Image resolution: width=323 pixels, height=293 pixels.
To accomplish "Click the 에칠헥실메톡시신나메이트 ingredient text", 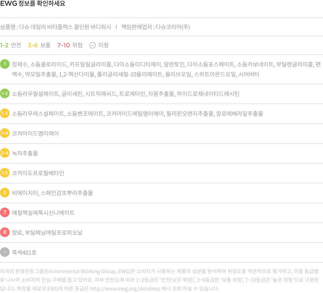I will click(x=43, y=213).
